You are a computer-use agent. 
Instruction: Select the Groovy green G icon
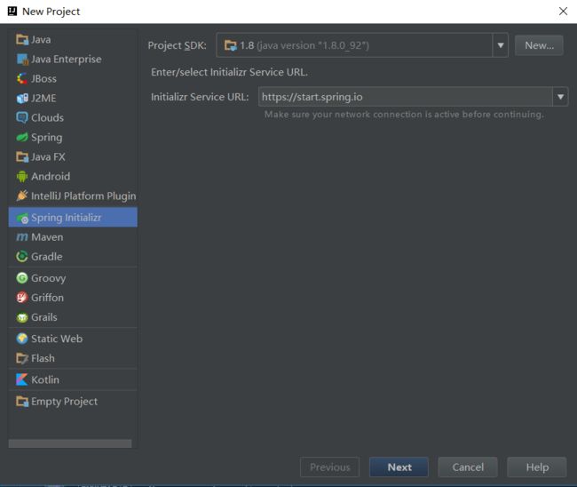tap(22, 278)
